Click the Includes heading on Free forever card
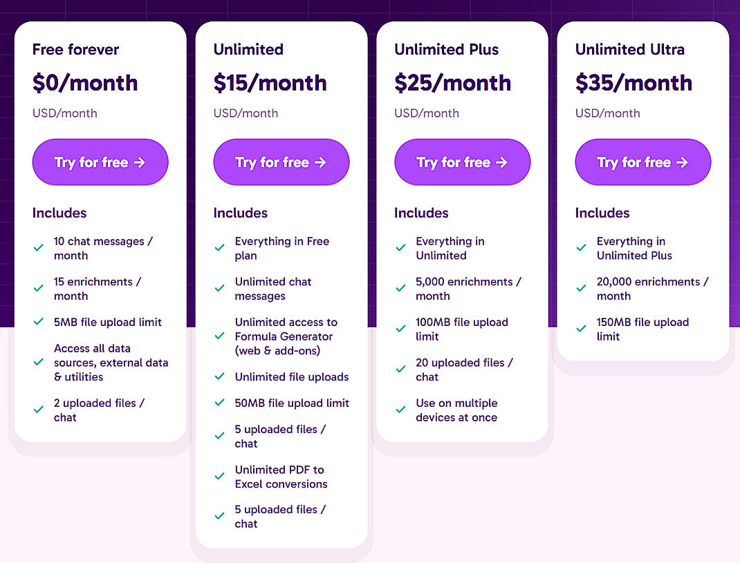 (x=59, y=213)
